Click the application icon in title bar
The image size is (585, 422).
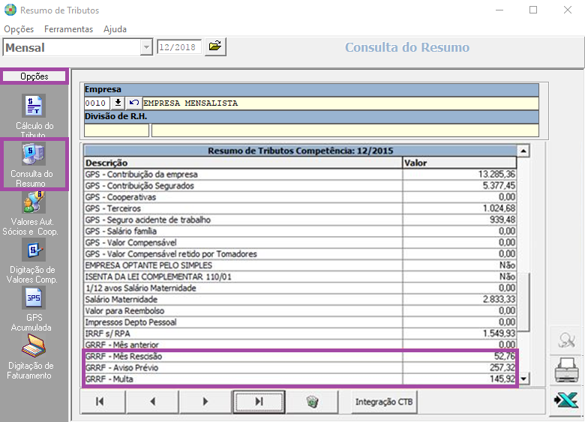[10, 10]
